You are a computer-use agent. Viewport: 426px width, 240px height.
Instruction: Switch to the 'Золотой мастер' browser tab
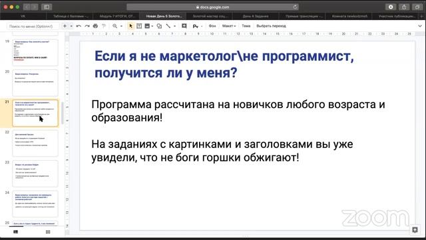click(x=210, y=16)
